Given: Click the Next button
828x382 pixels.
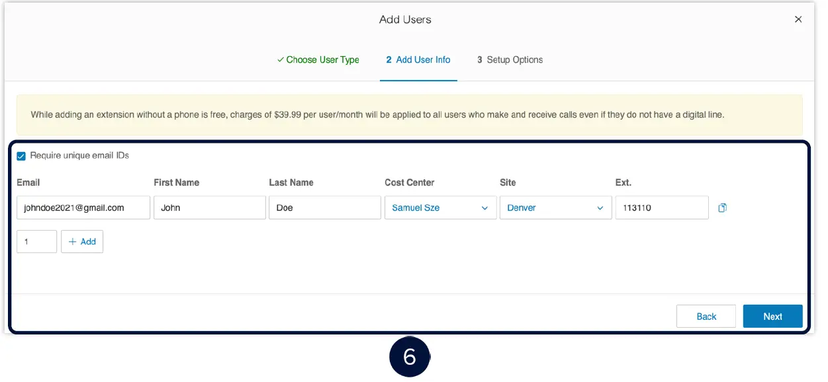Looking at the screenshot, I should point(773,316).
